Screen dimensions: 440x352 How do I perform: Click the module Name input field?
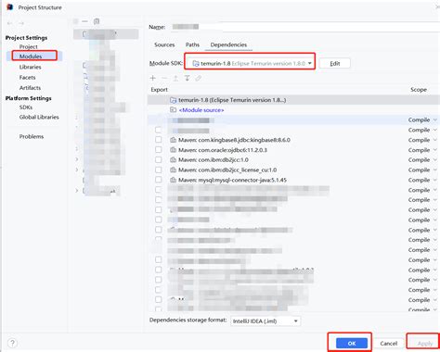pos(304,27)
